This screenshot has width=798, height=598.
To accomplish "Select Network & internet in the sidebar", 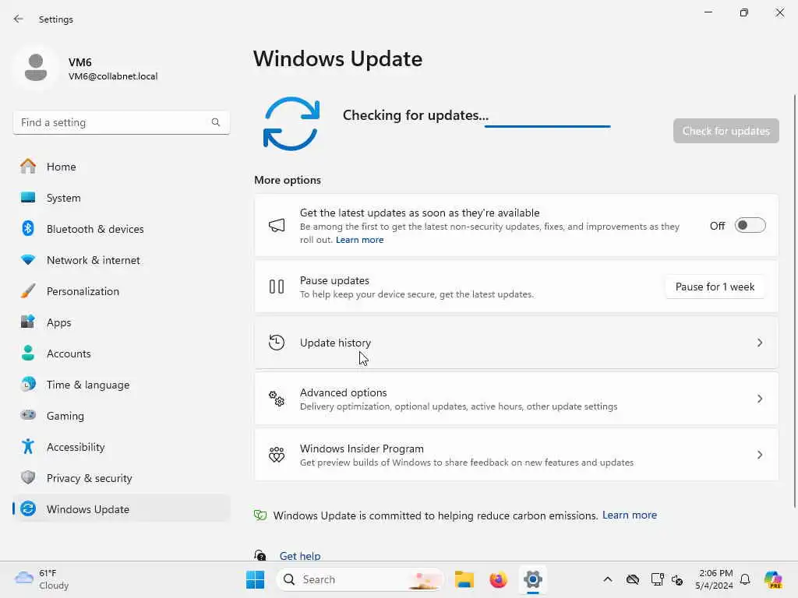I will click(121, 260).
